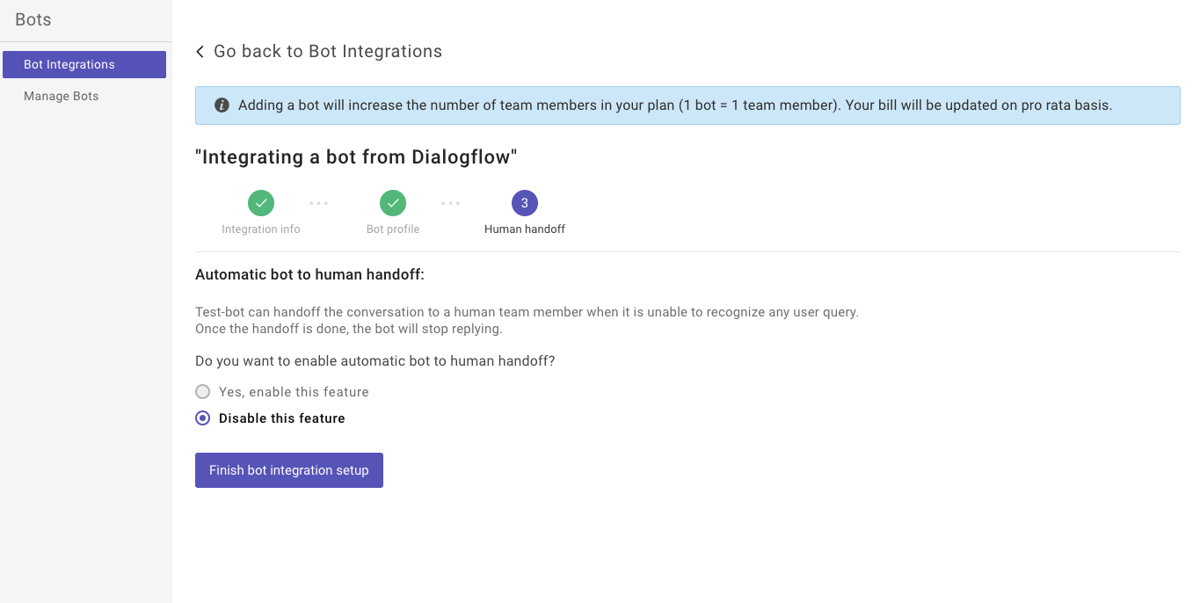Screen dimensions: 1200x603
Task: Click the dots between Bot profile and Human handoff
Action: 450,203
